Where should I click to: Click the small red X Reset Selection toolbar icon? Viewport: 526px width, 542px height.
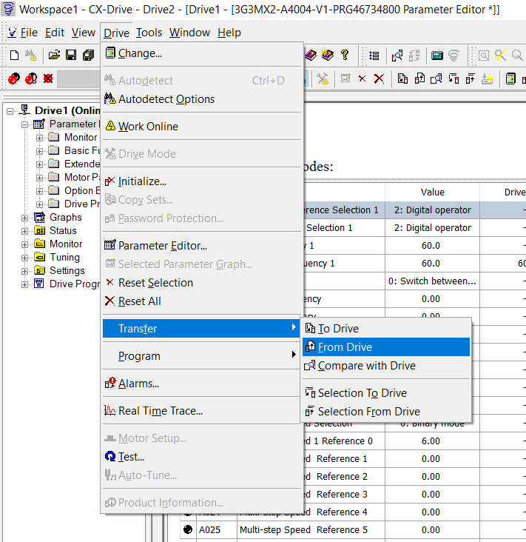point(362,78)
